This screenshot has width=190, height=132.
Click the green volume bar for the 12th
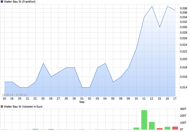[152, 126]
